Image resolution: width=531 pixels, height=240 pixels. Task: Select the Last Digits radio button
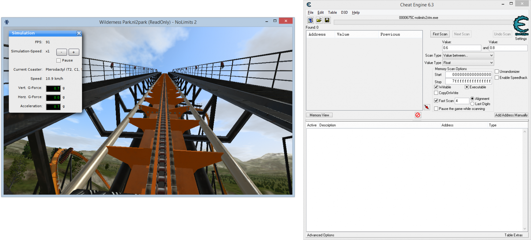[472, 104]
